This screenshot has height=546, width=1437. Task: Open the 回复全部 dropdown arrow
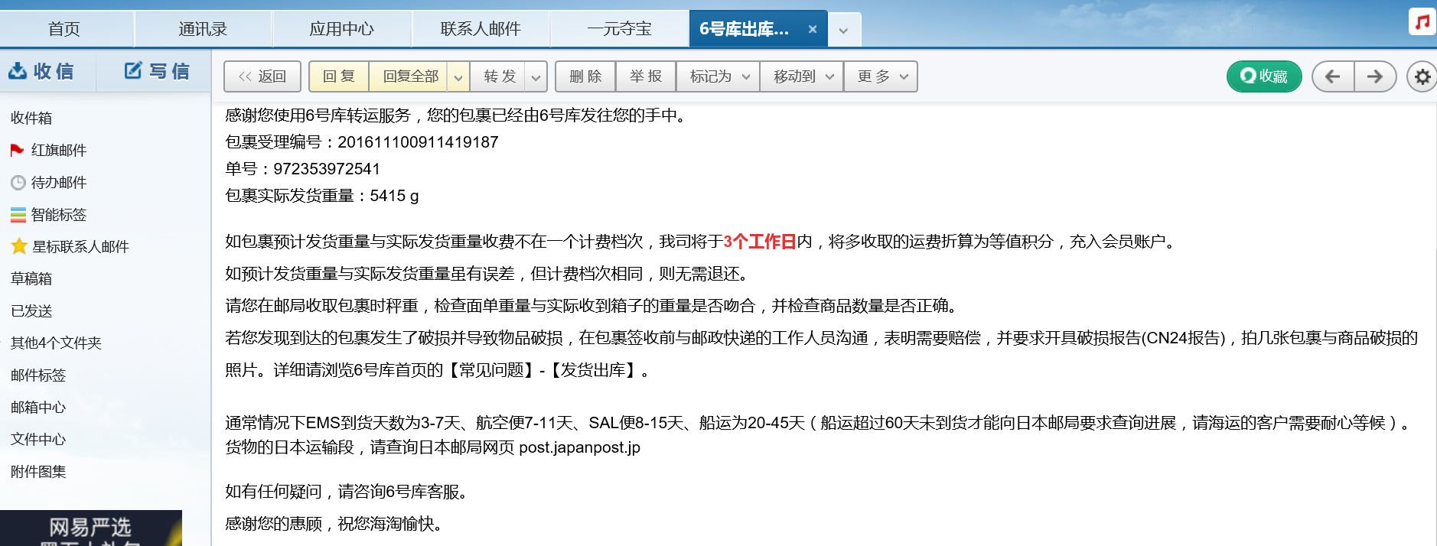point(458,76)
